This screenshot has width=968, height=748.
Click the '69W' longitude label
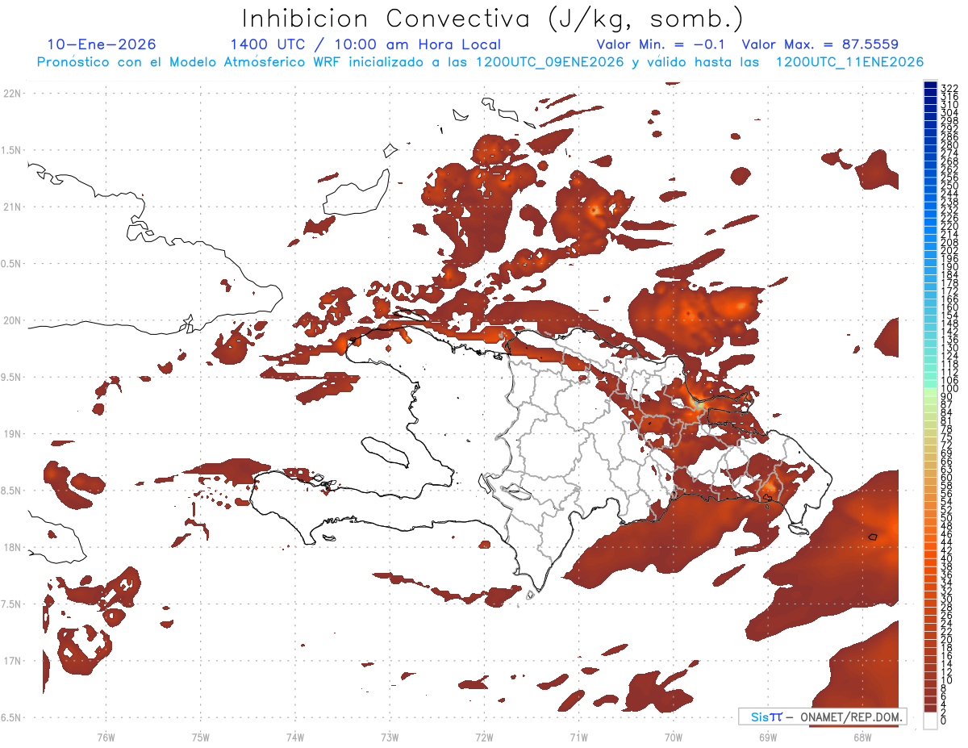coord(768,737)
